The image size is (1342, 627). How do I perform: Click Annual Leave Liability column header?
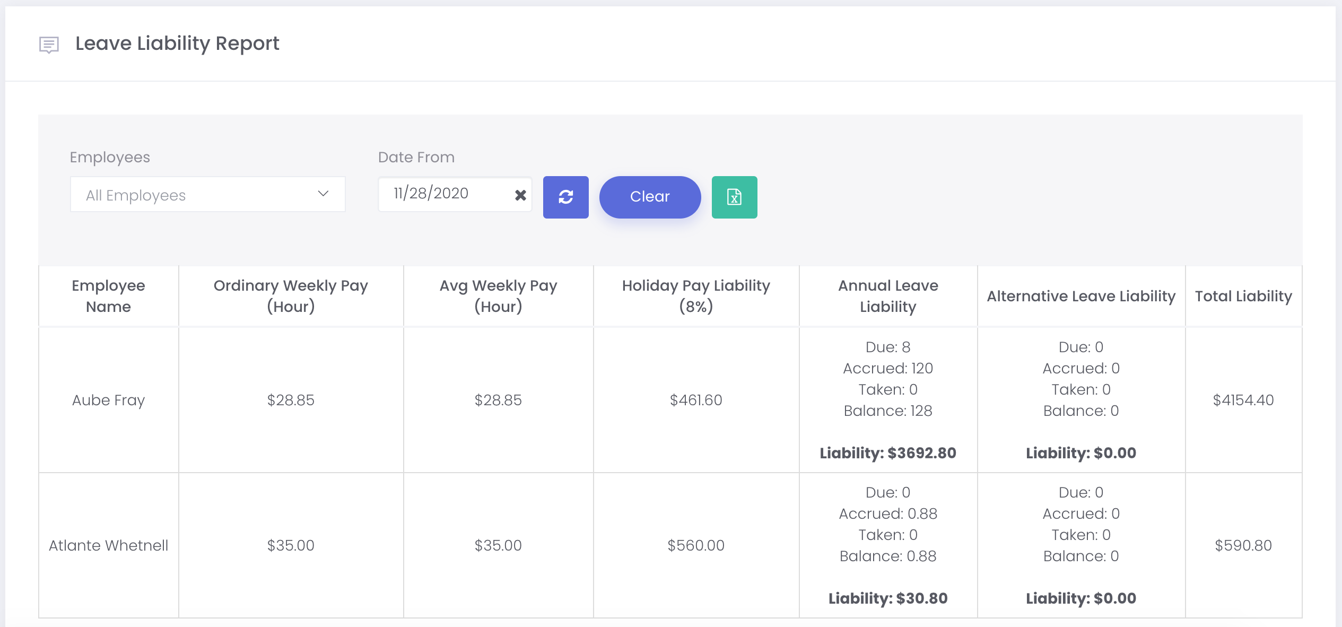point(888,296)
